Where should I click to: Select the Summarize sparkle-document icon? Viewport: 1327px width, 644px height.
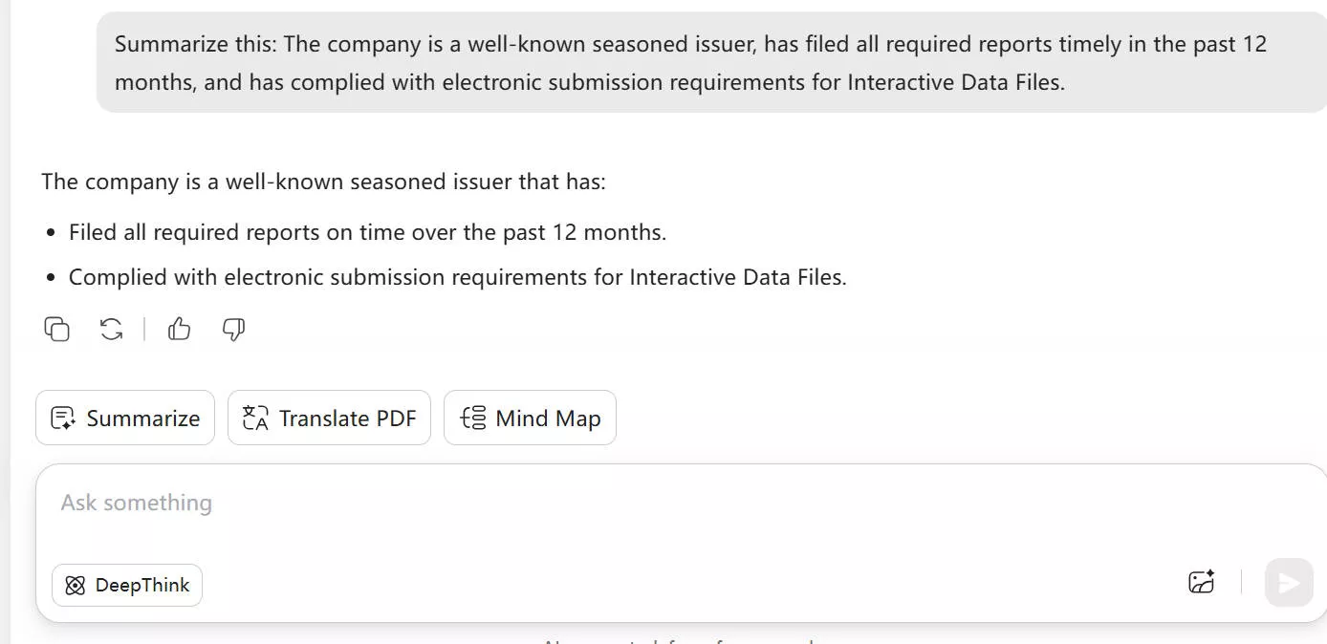pos(61,418)
